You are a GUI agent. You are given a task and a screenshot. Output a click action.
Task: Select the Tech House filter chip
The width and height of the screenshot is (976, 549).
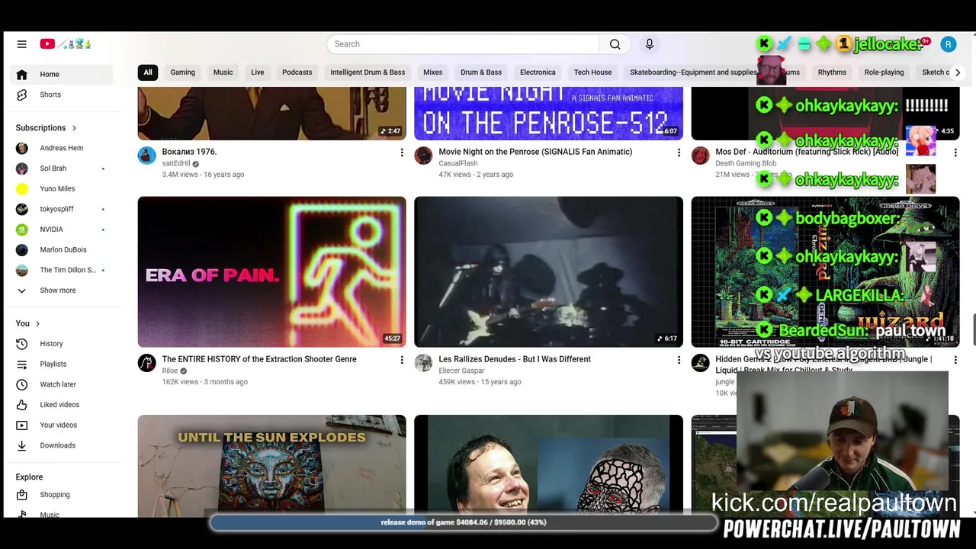click(x=593, y=72)
